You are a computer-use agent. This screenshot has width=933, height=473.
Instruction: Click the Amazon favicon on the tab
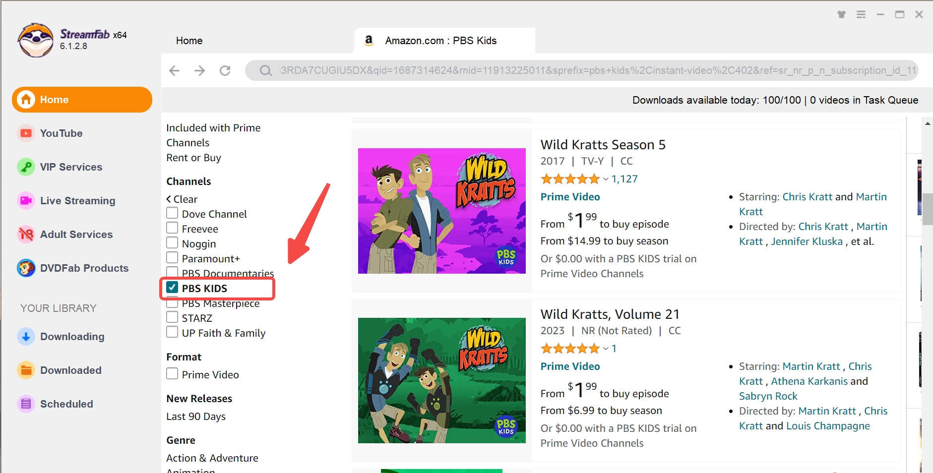coord(369,40)
